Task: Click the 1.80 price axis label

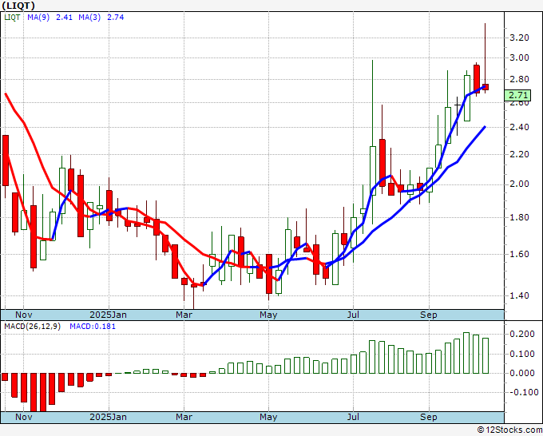Action: tap(520, 217)
